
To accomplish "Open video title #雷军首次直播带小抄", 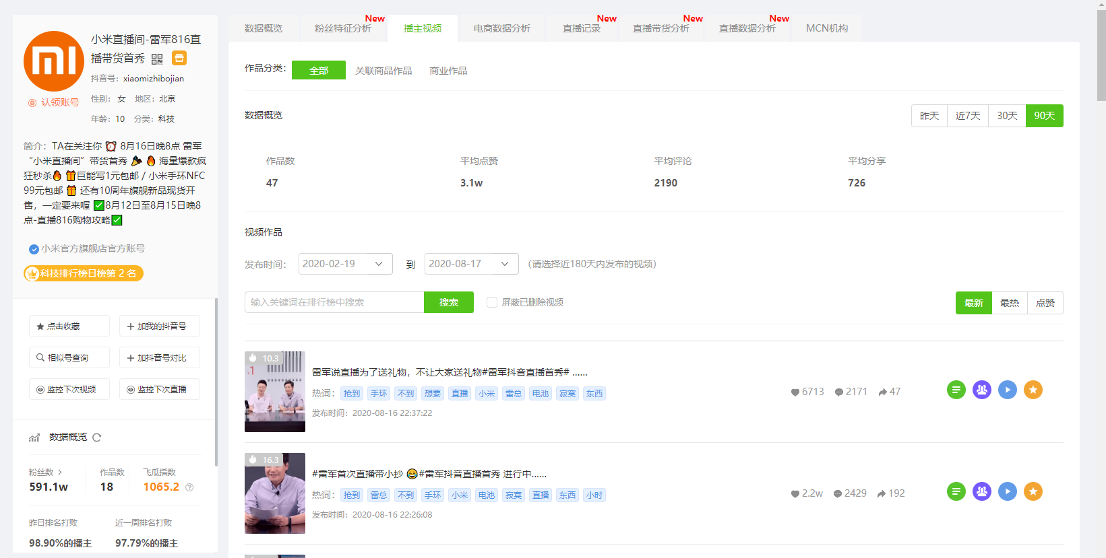I will tap(429, 474).
